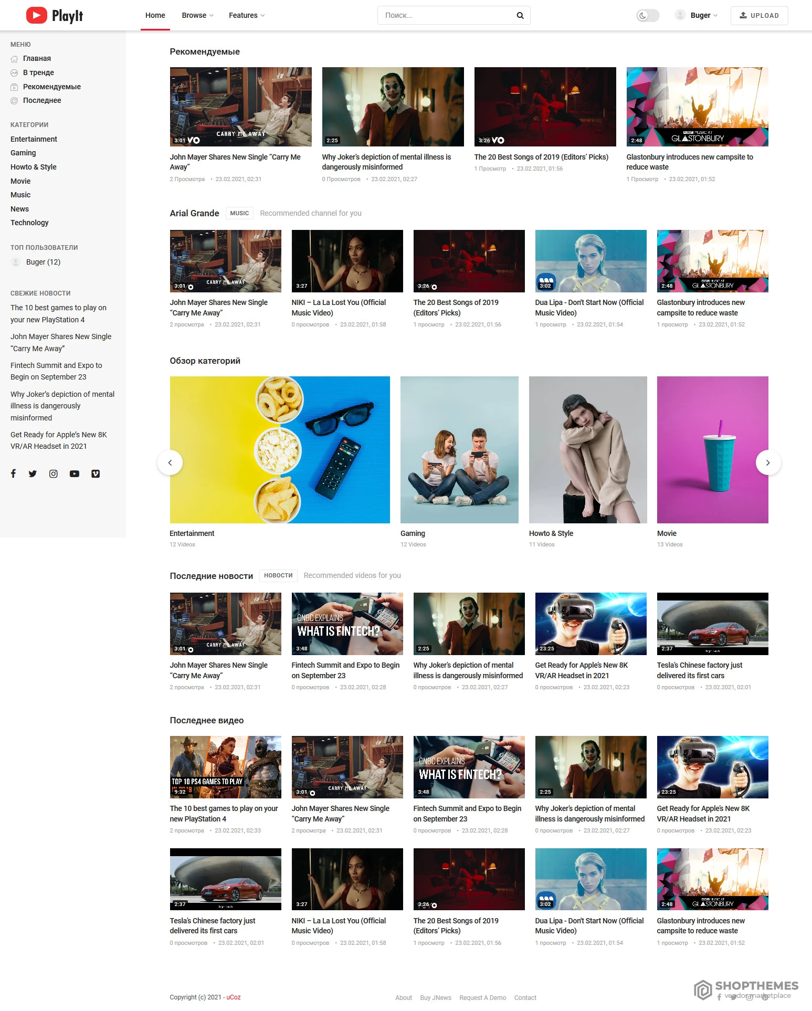Image resolution: width=812 pixels, height=1011 pixels.
Task: Open YouTube social icon in sidebar
Action: click(x=75, y=473)
